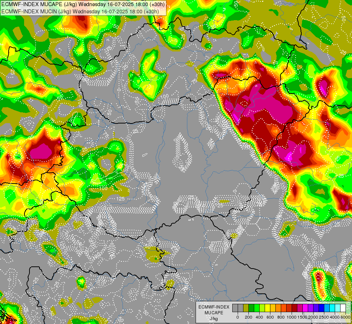The height and width of the screenshot is (324, 352).
Task: Click the legend value 1000
Action: (x=291, y=317)
